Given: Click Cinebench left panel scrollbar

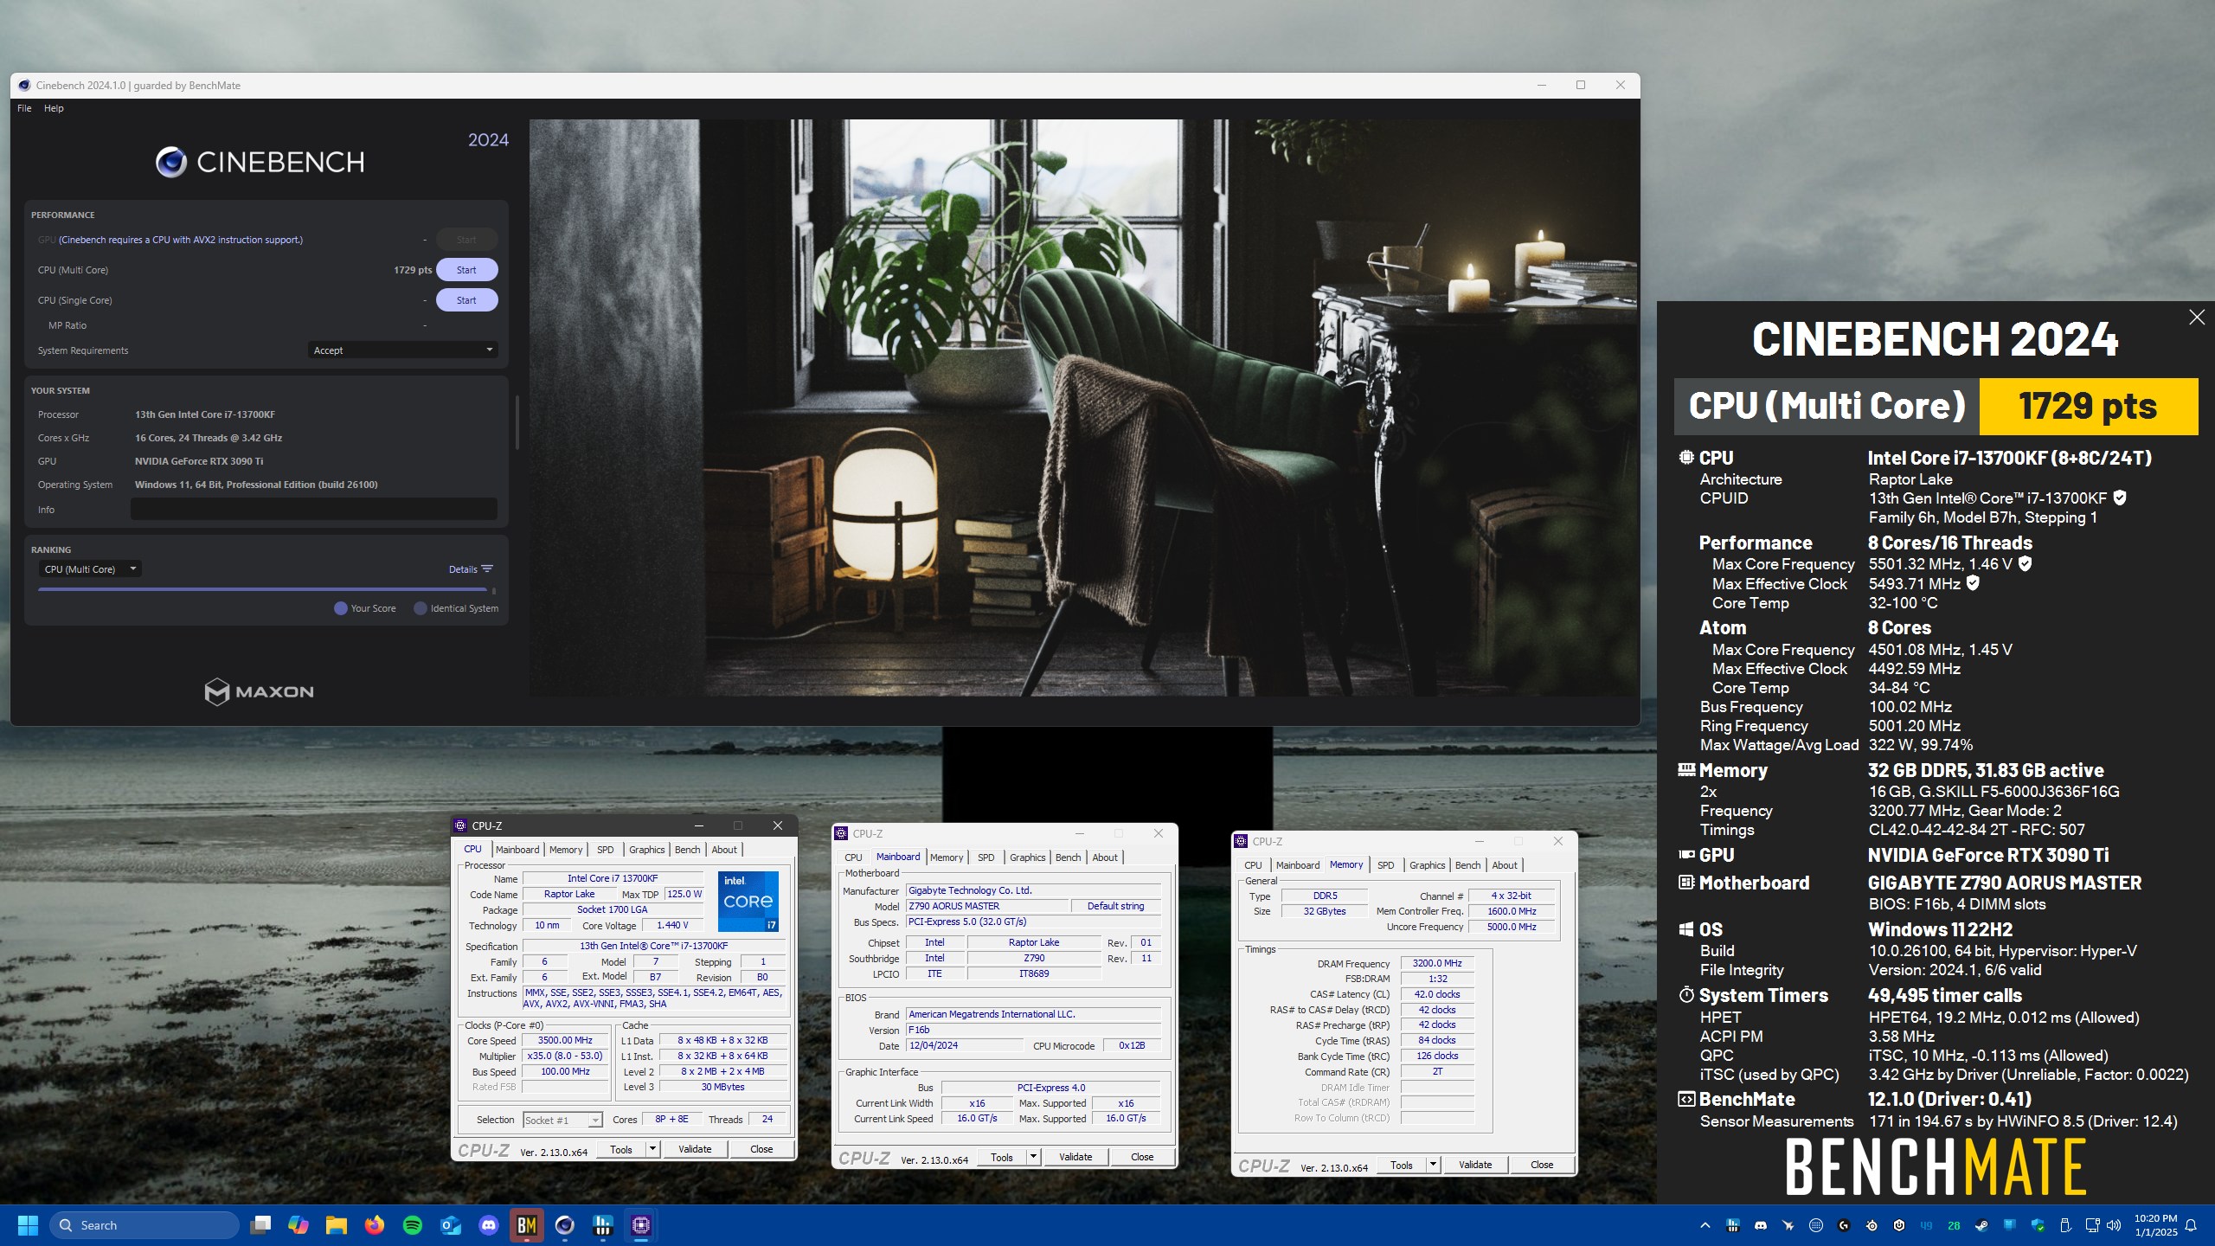Looking at the screenshot, I should [x=517, y=422].
